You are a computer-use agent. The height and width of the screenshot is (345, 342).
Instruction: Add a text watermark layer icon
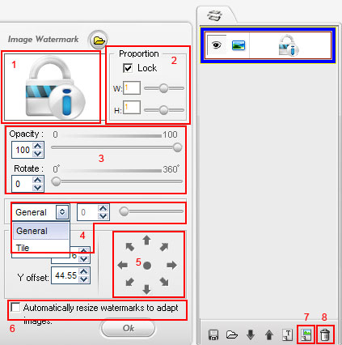288,334
